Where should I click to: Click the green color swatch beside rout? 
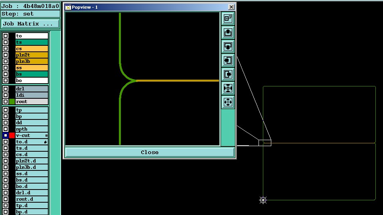[12, 102]
